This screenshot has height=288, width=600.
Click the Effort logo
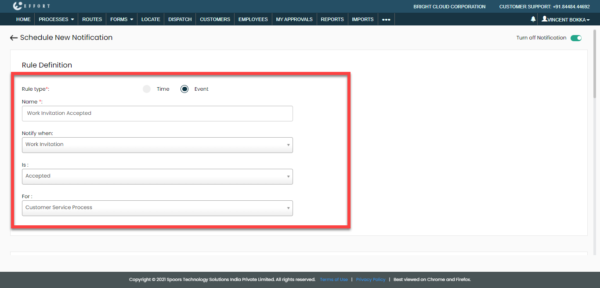(x=32, y=6)
